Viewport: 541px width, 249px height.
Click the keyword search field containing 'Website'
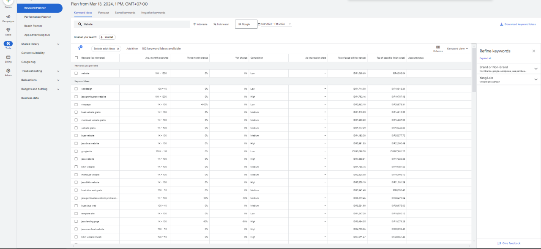point(131,24)
